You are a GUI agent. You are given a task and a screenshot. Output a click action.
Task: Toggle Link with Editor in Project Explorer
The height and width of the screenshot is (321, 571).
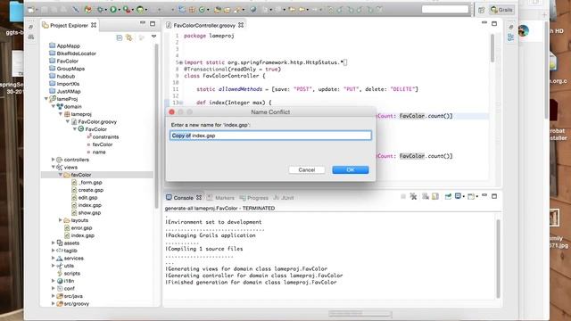(128, 37)
